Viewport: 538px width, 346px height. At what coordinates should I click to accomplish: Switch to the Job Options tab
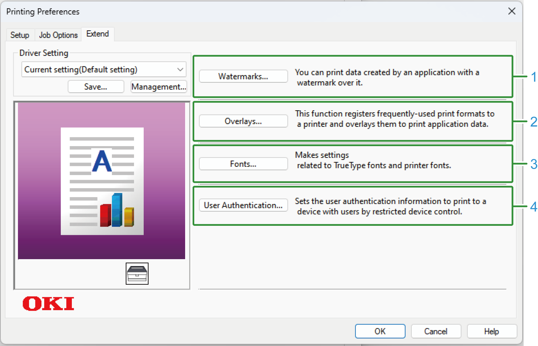[58, 35]
